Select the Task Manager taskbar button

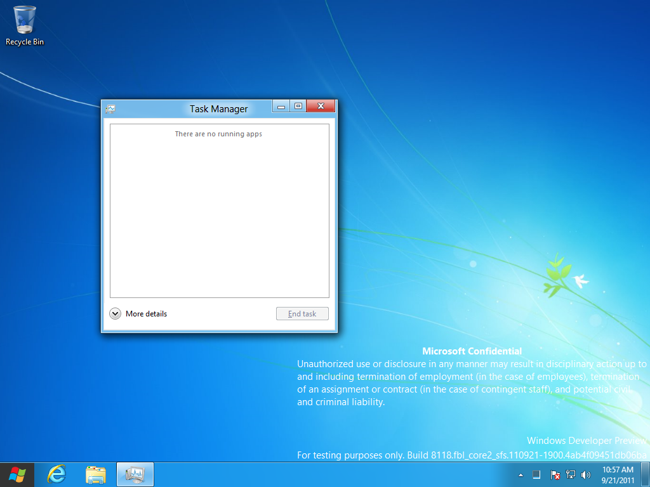(x=135, y=474)
